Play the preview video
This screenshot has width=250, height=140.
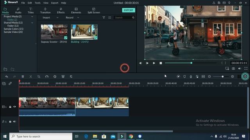click(154, 63)
